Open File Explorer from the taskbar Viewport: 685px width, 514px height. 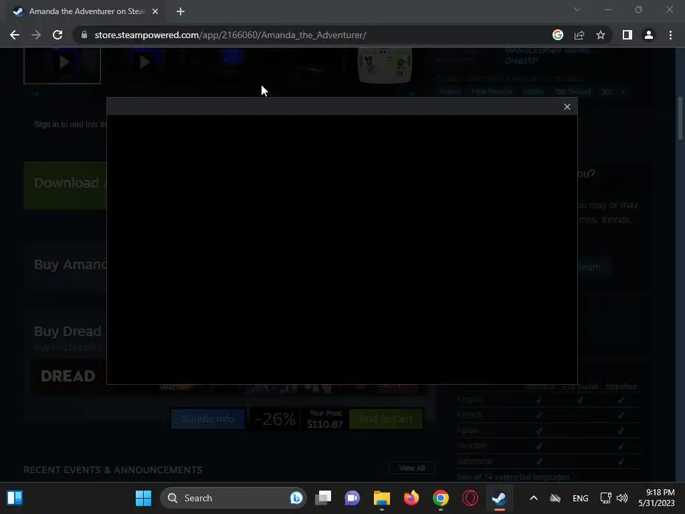coord(382,498)
